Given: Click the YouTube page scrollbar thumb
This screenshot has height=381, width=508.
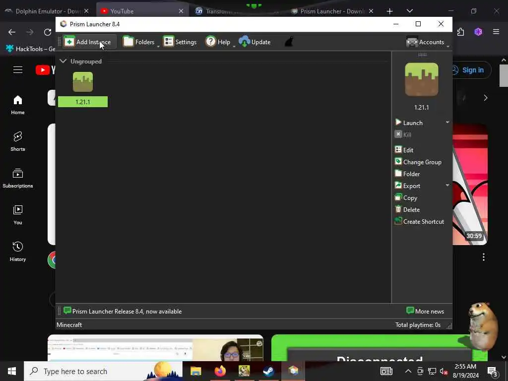Looking at the screenshot, I should click(504, 75).
